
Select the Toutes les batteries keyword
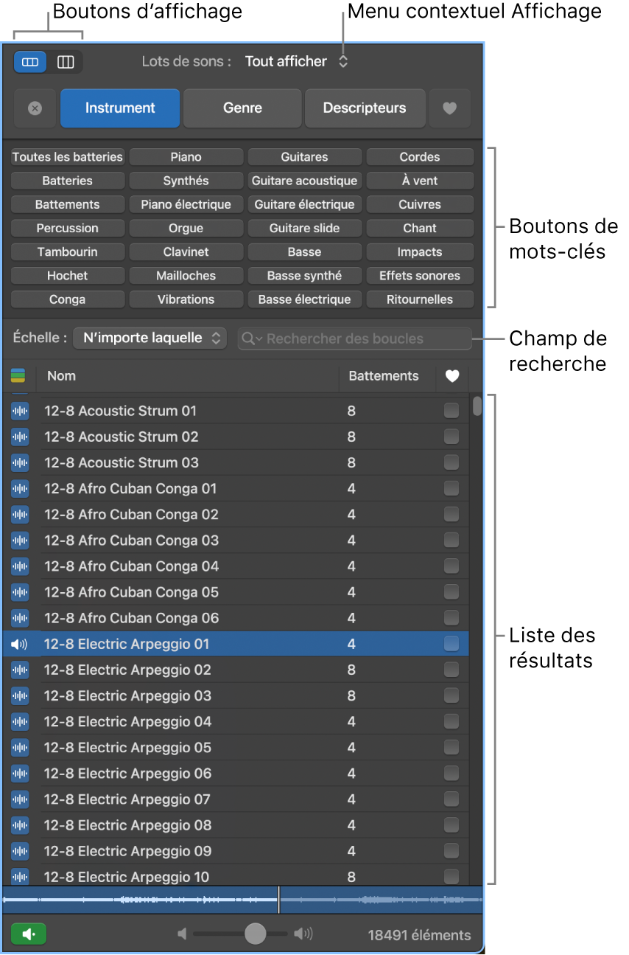coord(67,156)
